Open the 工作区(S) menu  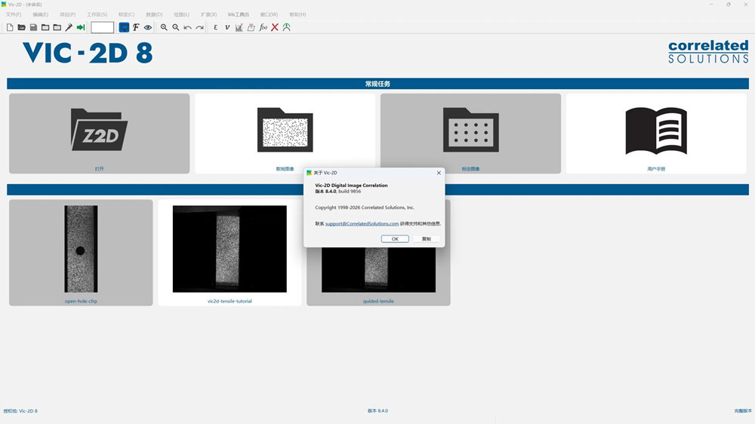tap(97, 14)
